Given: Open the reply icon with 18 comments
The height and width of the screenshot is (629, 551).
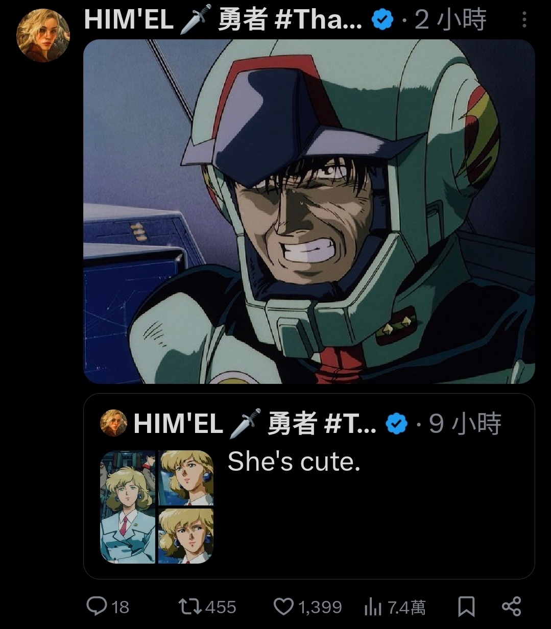Looking at the screenshot, I should click(96, 607).
